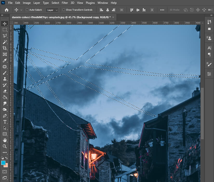Select the Crop tool
This screenshot has height=182, width=214.
5,48
